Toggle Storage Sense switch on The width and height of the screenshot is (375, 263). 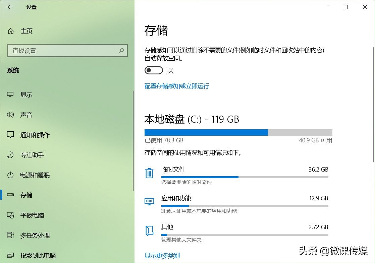tap(154, 70)
